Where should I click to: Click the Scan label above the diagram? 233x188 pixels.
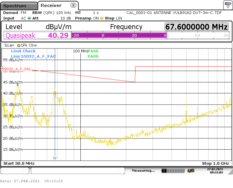pyautogui.click(x=9, y=45)
